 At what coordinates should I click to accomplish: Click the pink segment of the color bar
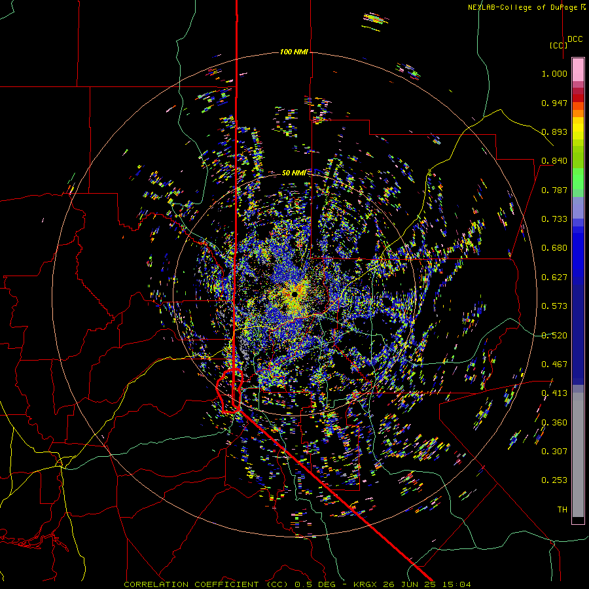[578, 70]
